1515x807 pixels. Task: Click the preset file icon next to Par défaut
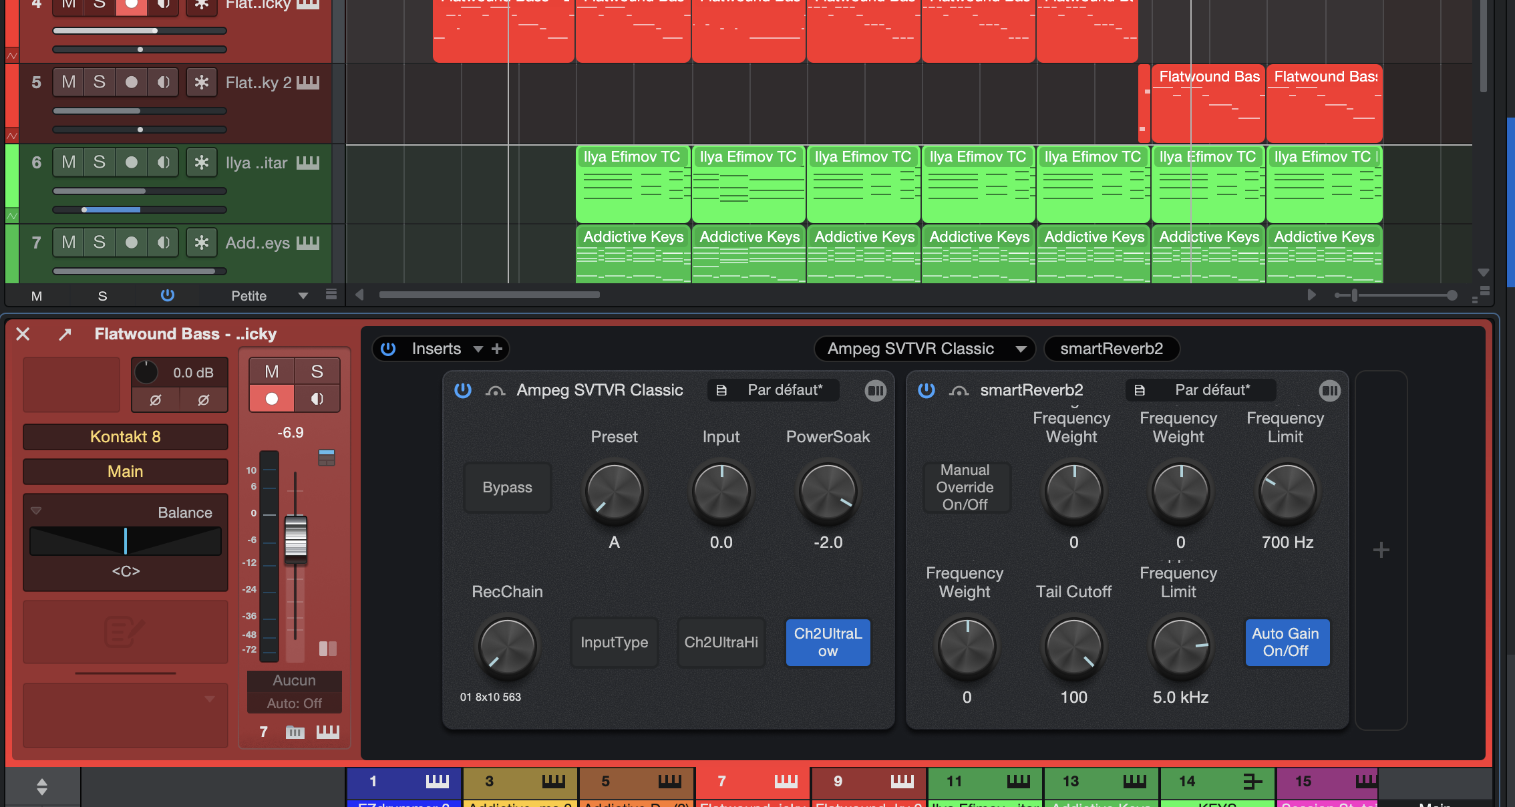(721, 391)
